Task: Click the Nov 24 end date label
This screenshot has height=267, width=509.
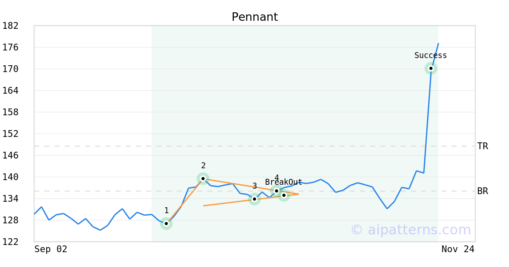Action: [x=458, y=249]
